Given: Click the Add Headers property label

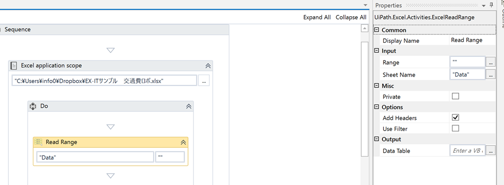Looking at the screenshot, I should [400, 118].
